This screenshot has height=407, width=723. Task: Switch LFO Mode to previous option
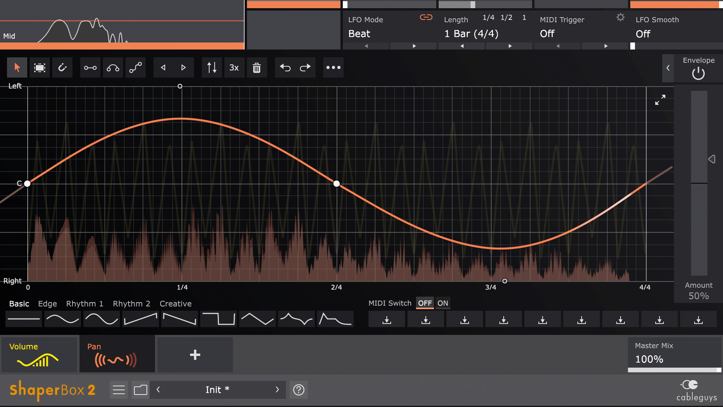(366, 46)
